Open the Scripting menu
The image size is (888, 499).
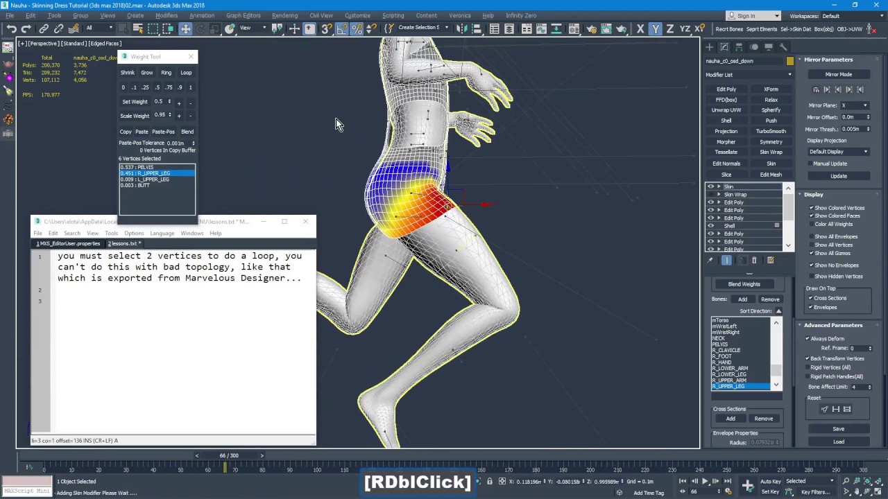click(x=393, y=15)
